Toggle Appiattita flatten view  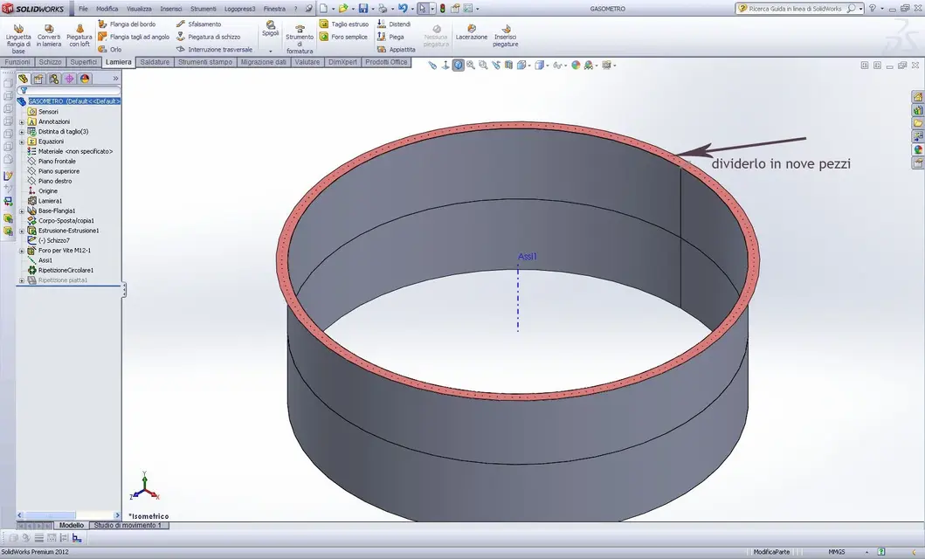point(397,50)
